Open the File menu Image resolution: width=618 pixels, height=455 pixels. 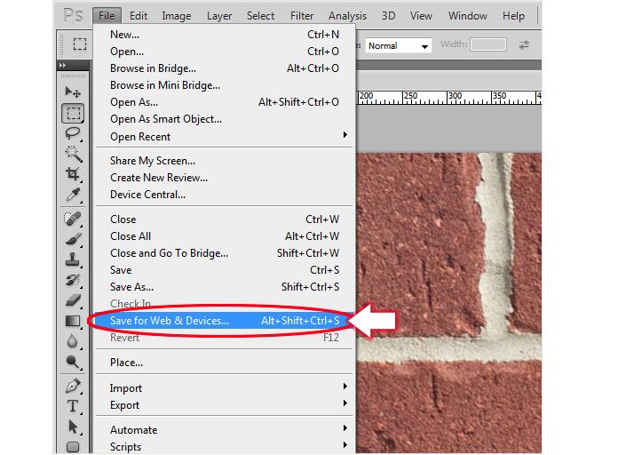pyautogui.click(x=107, y=16)
